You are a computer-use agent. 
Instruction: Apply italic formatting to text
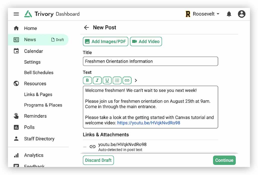point(97,80)
